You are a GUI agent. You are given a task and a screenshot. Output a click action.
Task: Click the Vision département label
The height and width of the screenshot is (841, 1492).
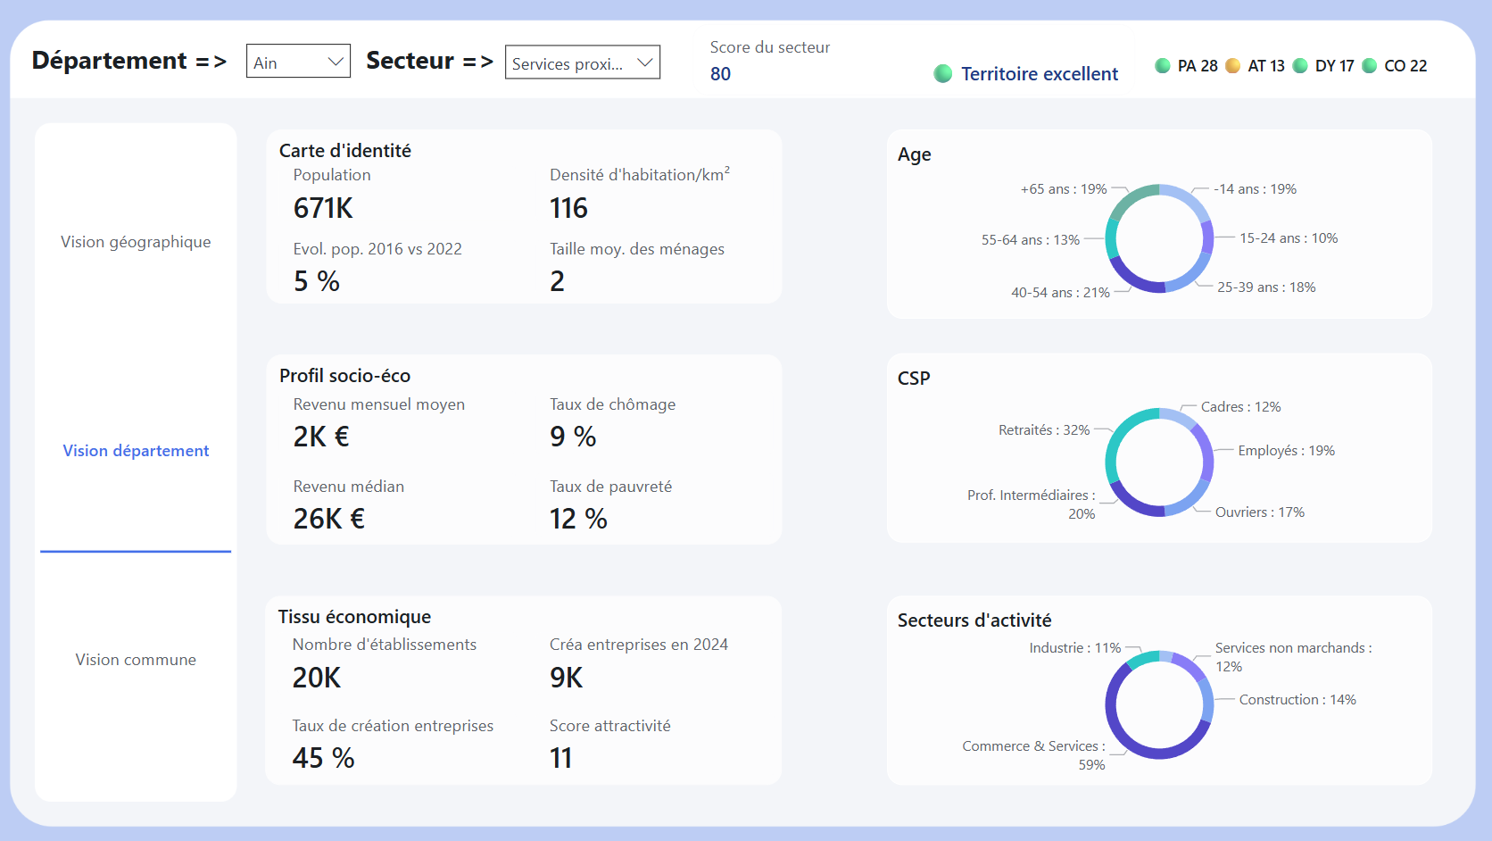(x=136, y=450)
